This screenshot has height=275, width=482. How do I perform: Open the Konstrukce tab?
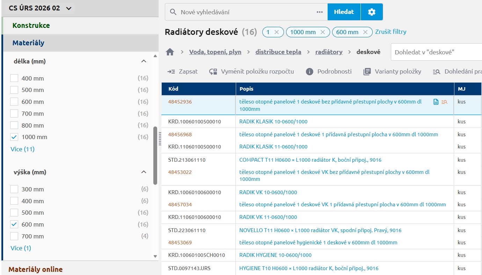tap(80, 25)
